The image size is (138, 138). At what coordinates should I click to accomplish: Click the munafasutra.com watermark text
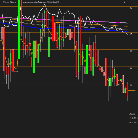coord(35,2)
